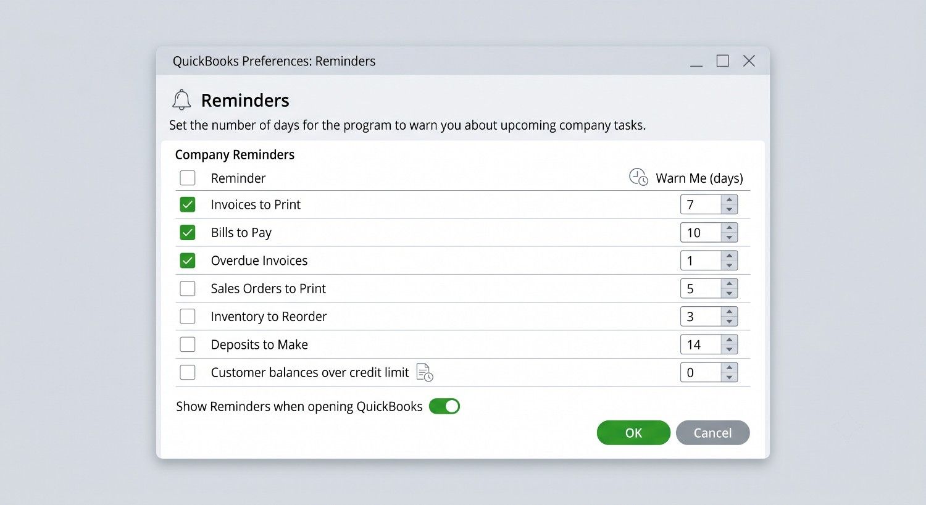Click the bell icon beside Reminders heading
Viewport: 926px width, 505px height.
tap(181, 99)
